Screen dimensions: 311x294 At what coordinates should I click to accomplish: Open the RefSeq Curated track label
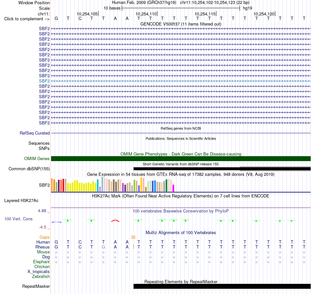(35, 133)
